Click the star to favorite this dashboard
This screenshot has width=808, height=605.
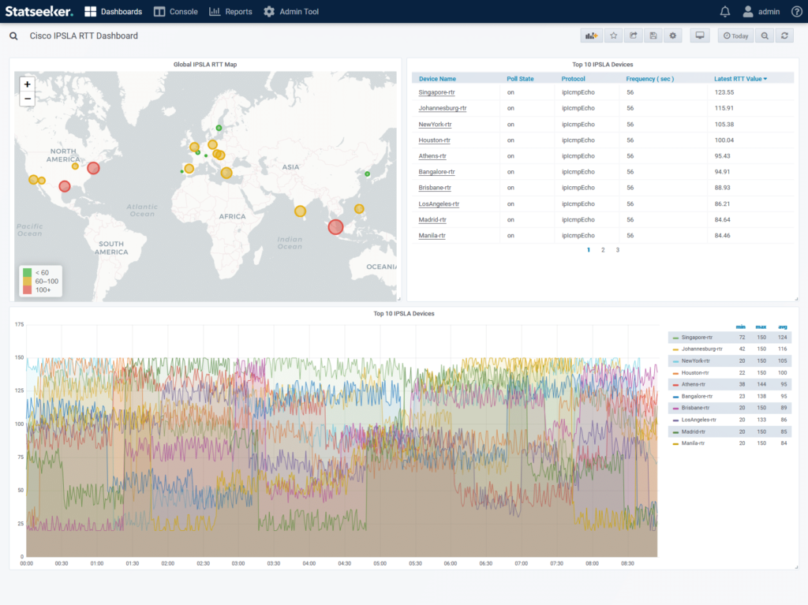point(612,35)
